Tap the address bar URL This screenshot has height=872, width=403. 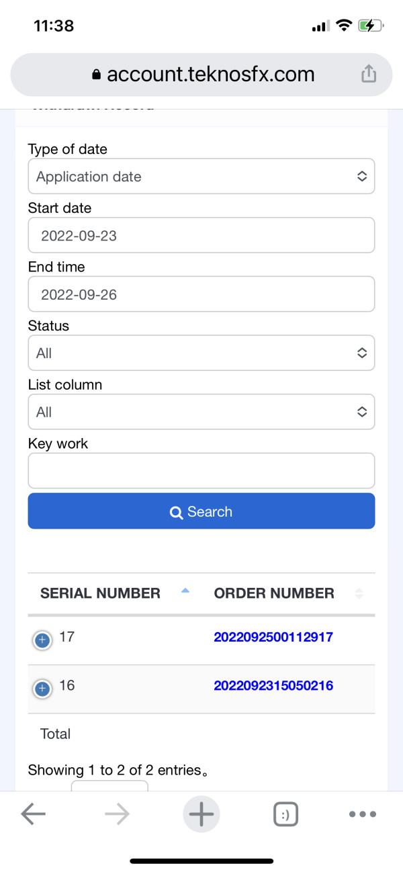pyautogui.click(x=201, y=75)
